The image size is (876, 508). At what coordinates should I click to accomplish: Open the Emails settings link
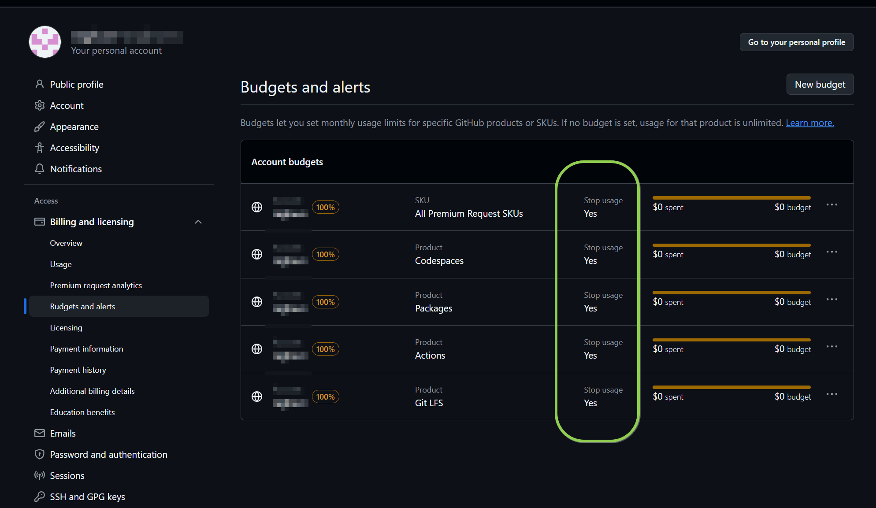63,433
